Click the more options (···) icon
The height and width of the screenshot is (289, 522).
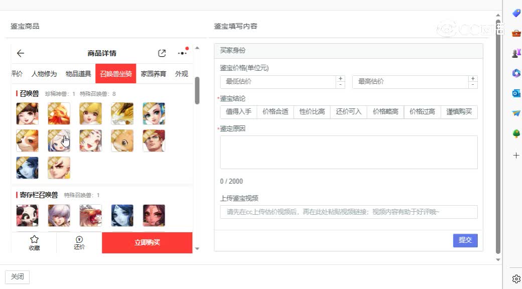[x=182, y=53]
